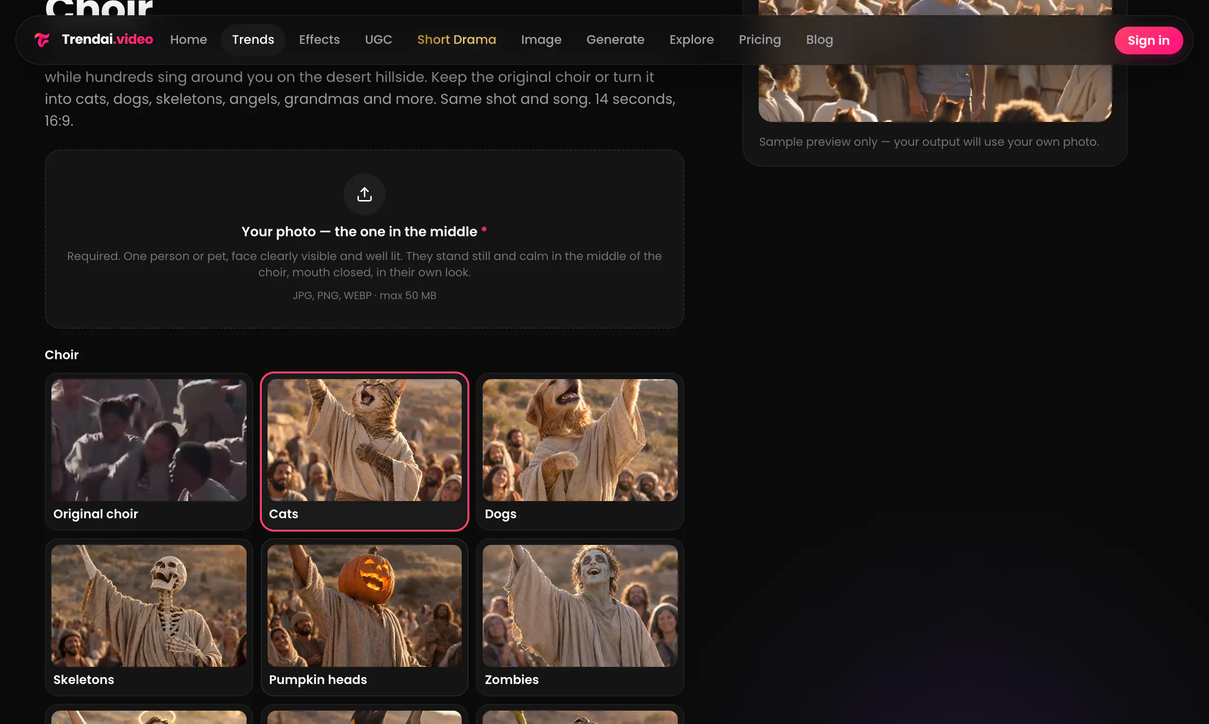This screenshot has width=1209, height=724.
Task: Open the Generate nav item
Action: click(x=615, y=40)
